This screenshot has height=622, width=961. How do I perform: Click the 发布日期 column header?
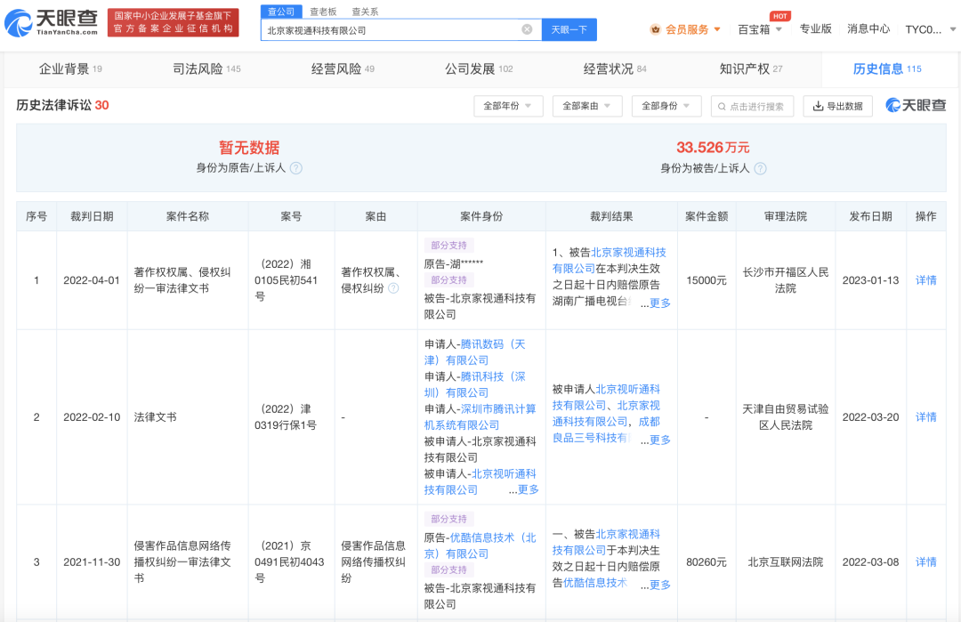(870, 216)
